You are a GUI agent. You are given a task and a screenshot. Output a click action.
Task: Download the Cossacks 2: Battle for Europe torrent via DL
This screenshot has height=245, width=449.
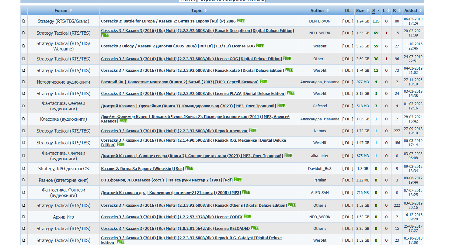348,21
